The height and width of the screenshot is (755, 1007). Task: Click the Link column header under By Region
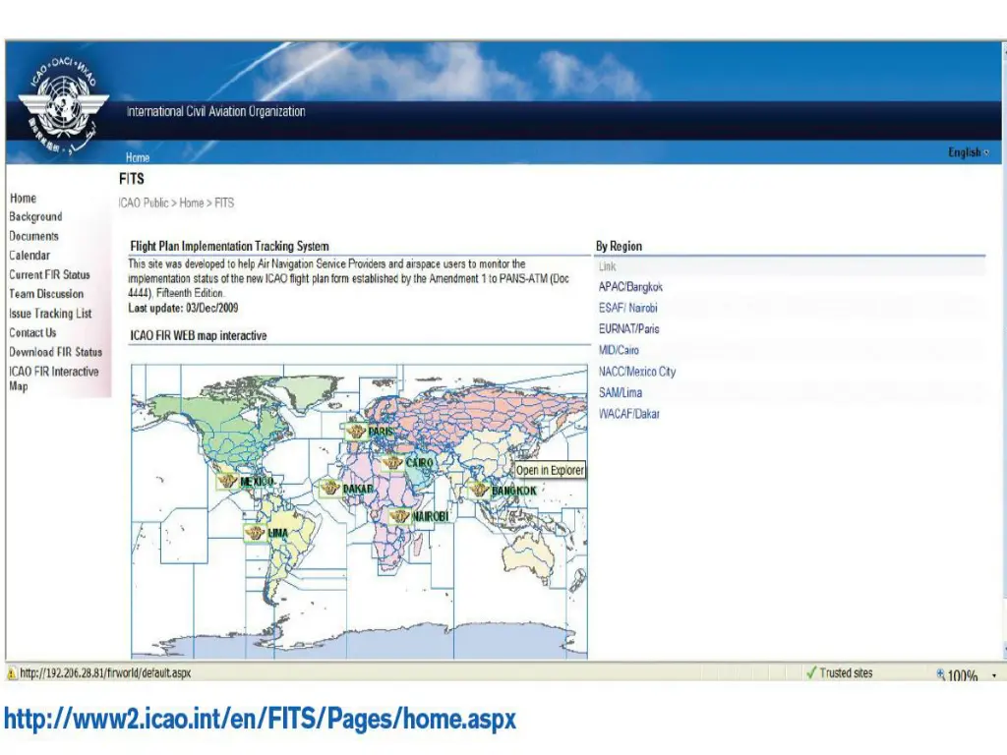[607, 266]
